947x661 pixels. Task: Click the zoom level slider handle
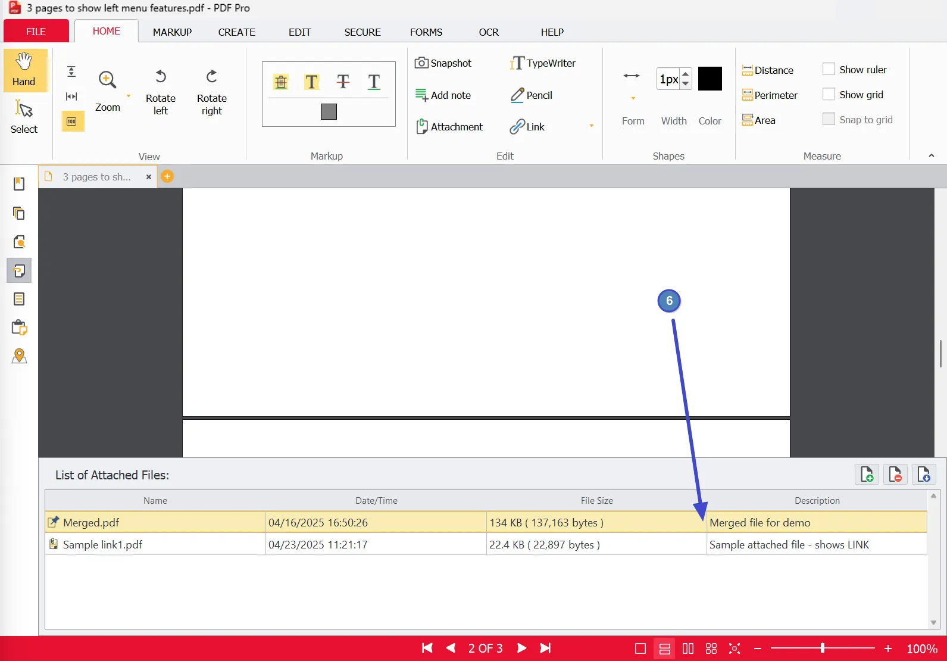(823, 648)
